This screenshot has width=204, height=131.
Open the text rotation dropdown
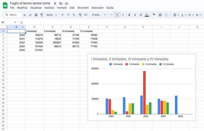[198, 15]
